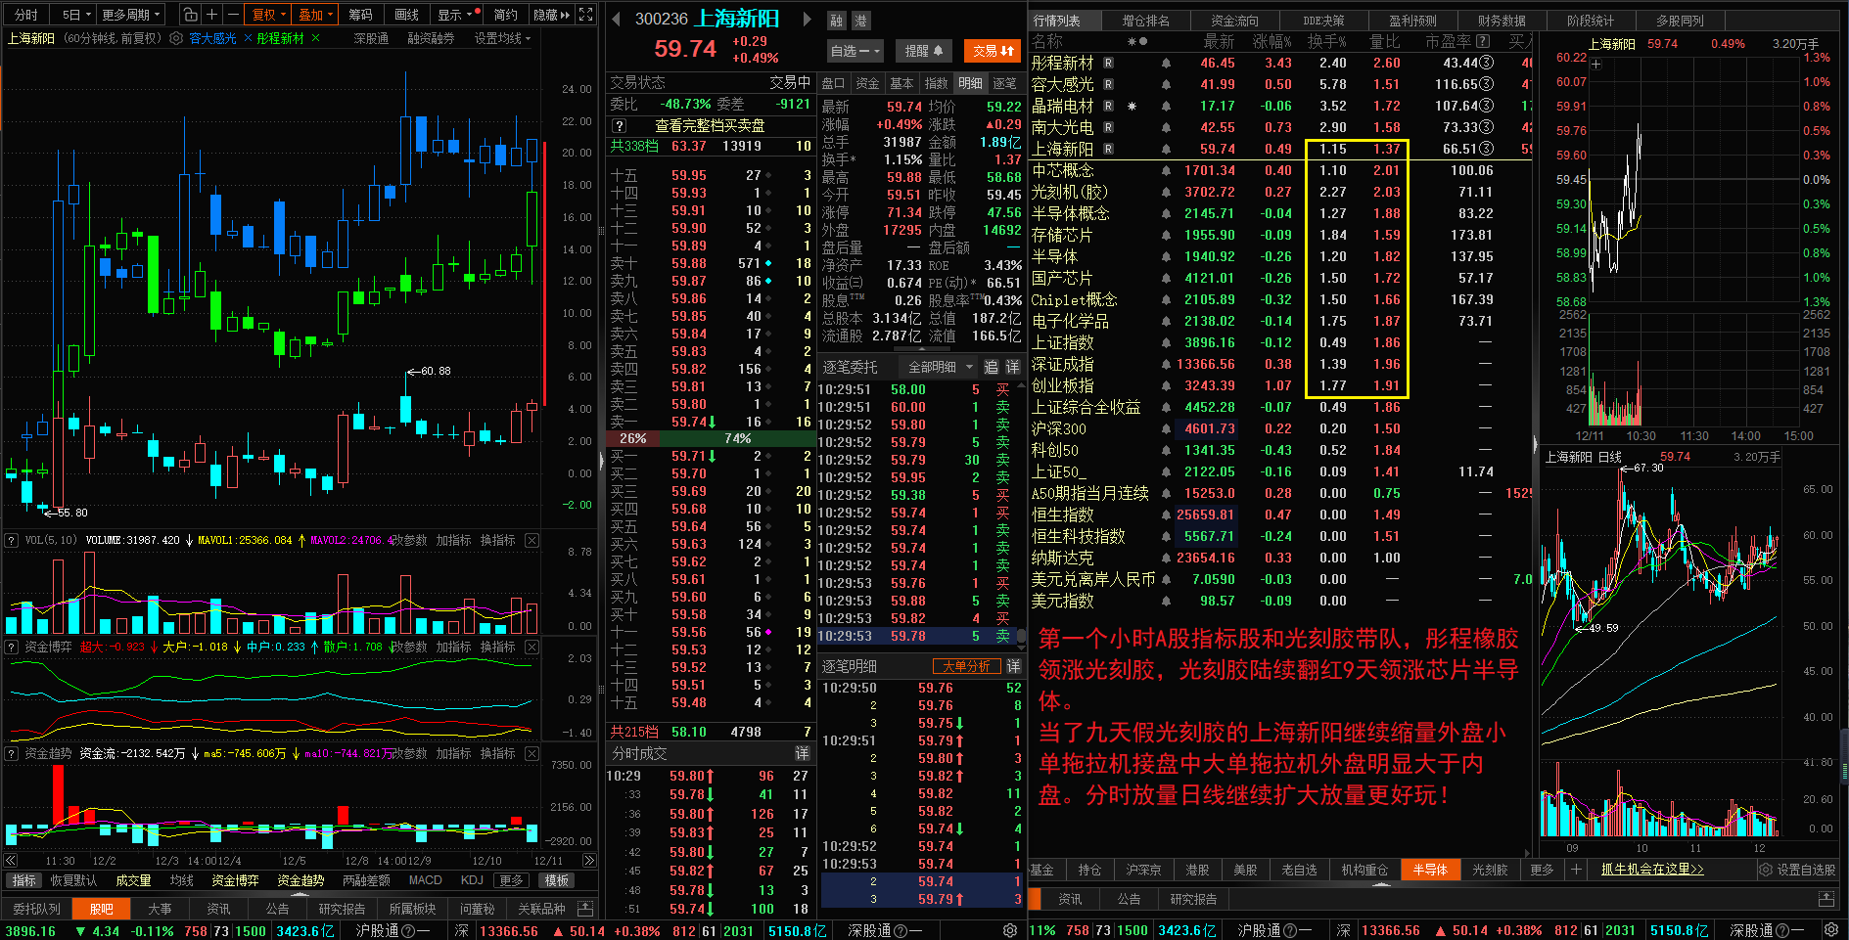Open the bottom-left status bar settings gear

(1010, 930)
